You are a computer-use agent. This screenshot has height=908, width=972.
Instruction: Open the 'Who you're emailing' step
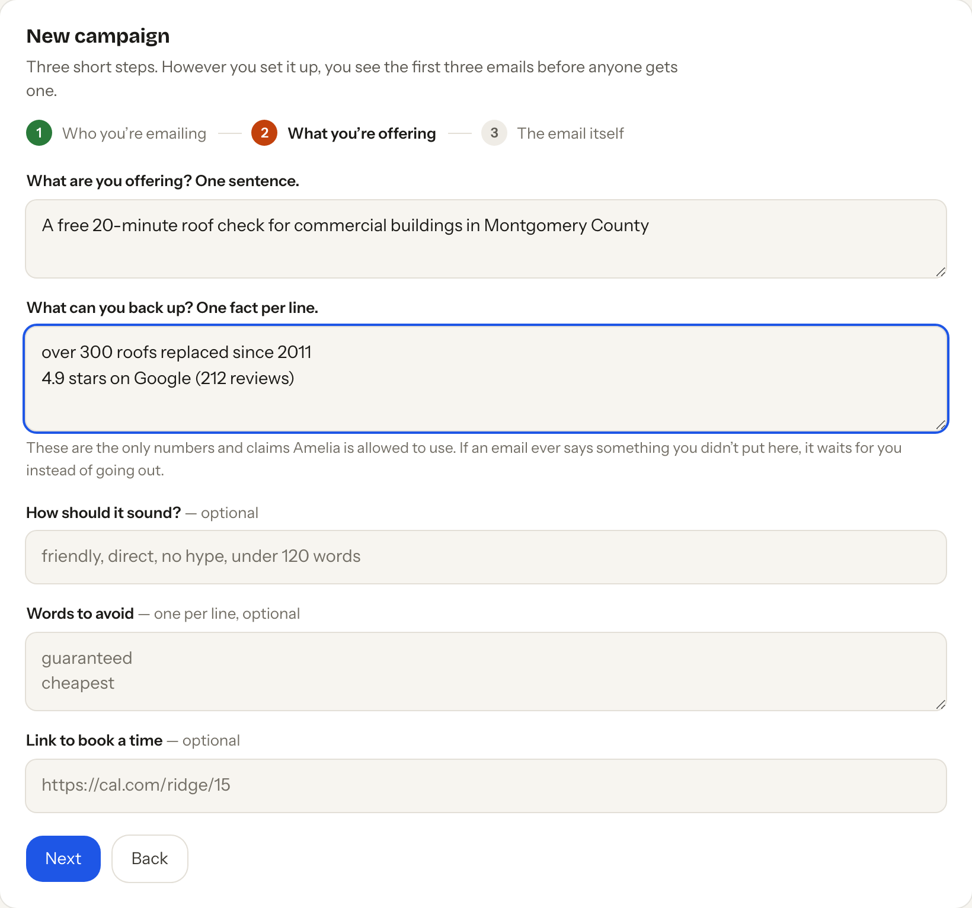point(134,133)
